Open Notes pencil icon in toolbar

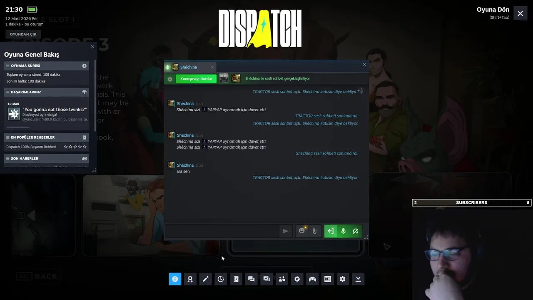point(205,279)
